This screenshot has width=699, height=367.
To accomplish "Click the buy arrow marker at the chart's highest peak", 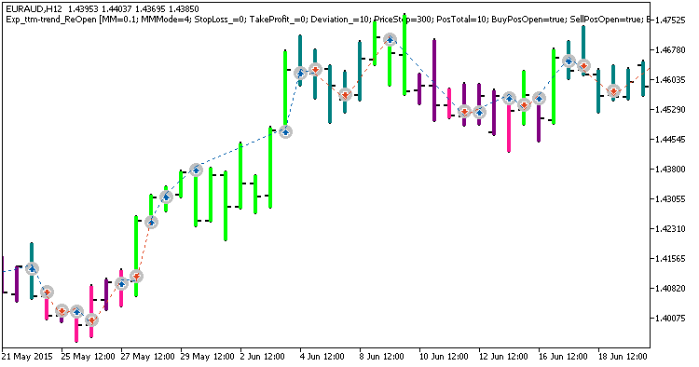I will (x=391, y=40).
